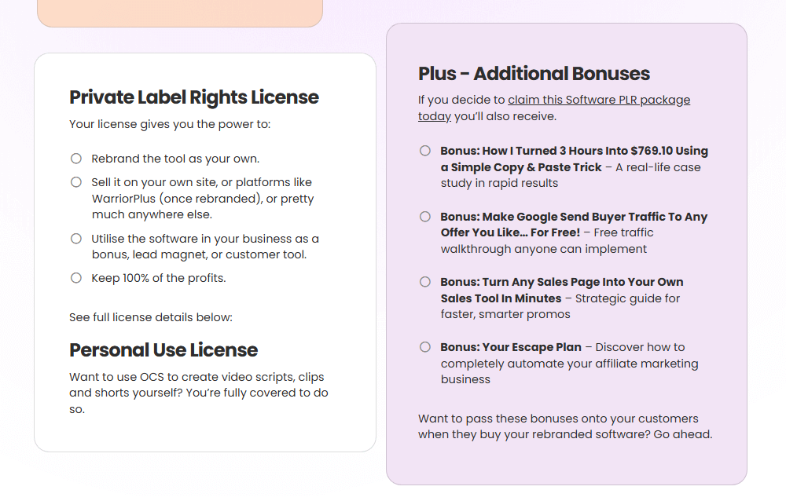Click the "Bonus: Your Escape Plan" bold title
The height and width of the screenshot is (501, 786).
(511, 347)
